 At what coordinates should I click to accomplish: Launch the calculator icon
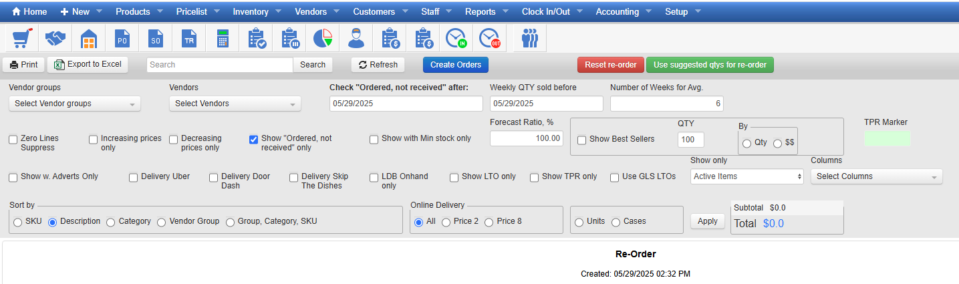pyautogui.click(x=223, y=39)
